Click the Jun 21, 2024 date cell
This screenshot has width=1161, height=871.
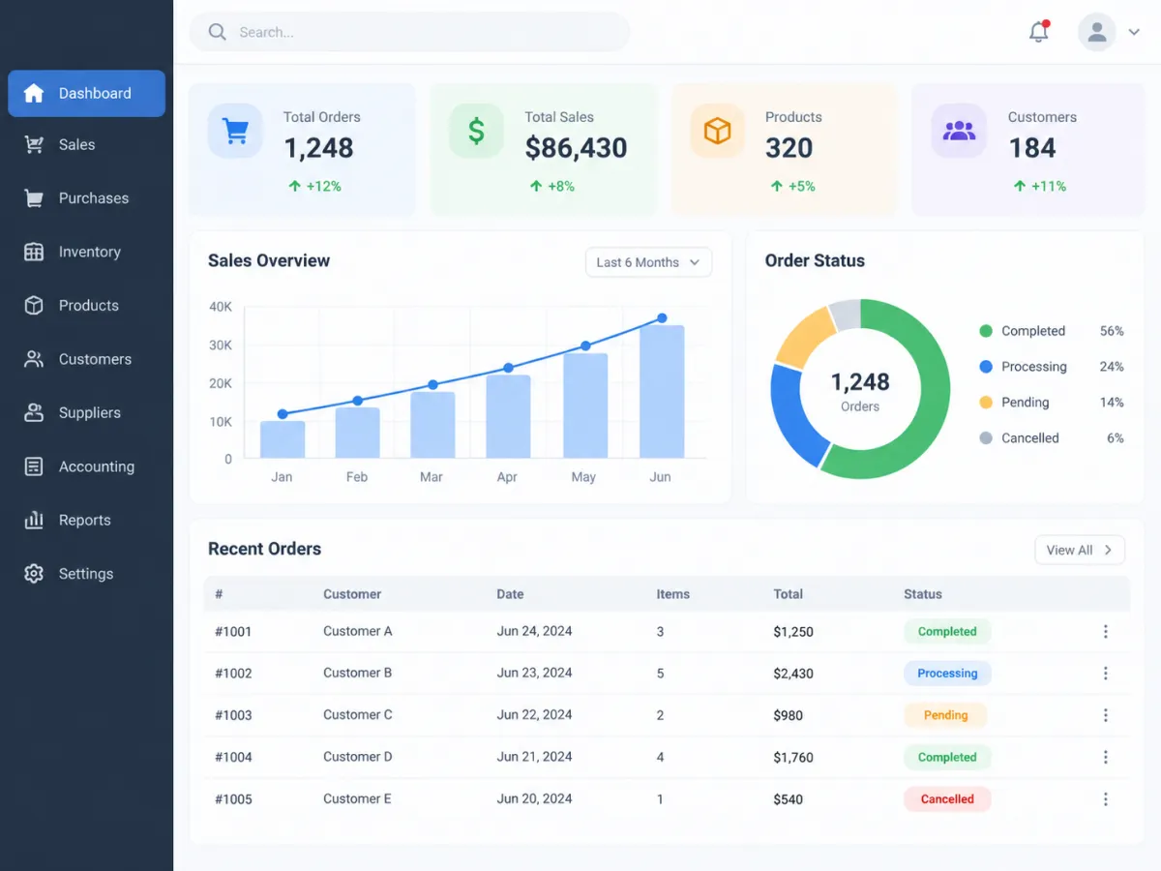(534, 757)
